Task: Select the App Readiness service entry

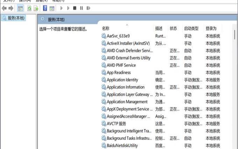Action: [x=119, y=73]
